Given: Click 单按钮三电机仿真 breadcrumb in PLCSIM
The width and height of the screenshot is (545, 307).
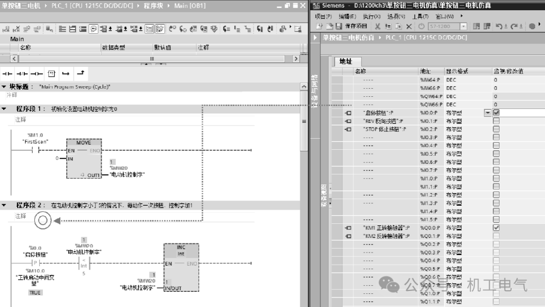Looking at the screenshot, I should (348, 37).
